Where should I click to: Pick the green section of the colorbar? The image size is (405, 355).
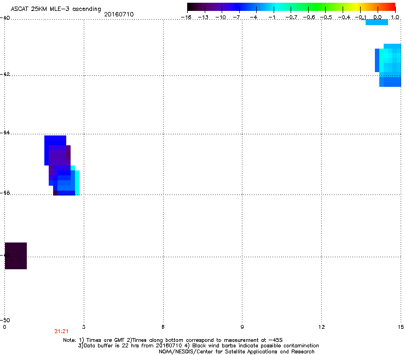point(316,7)
